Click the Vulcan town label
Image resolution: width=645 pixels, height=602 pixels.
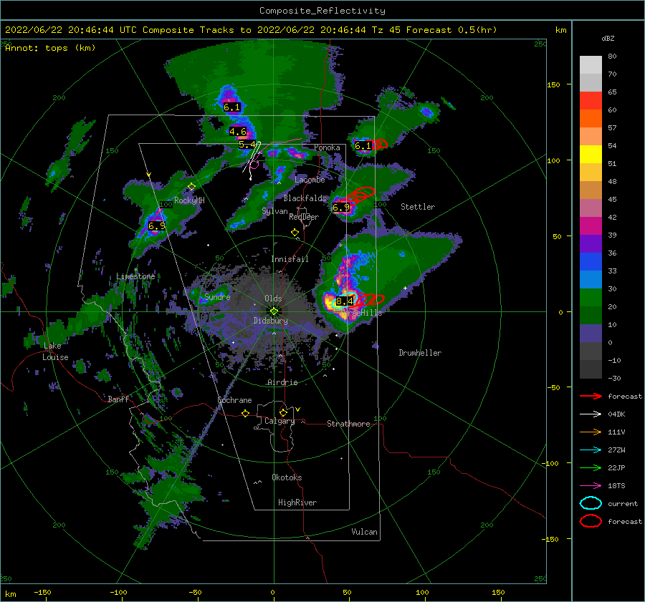pos(364,532)
